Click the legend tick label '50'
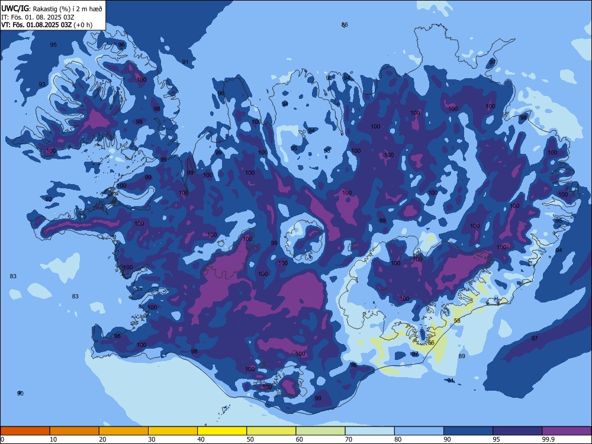This screenshot has height=444, width=592. pos(250,439)
